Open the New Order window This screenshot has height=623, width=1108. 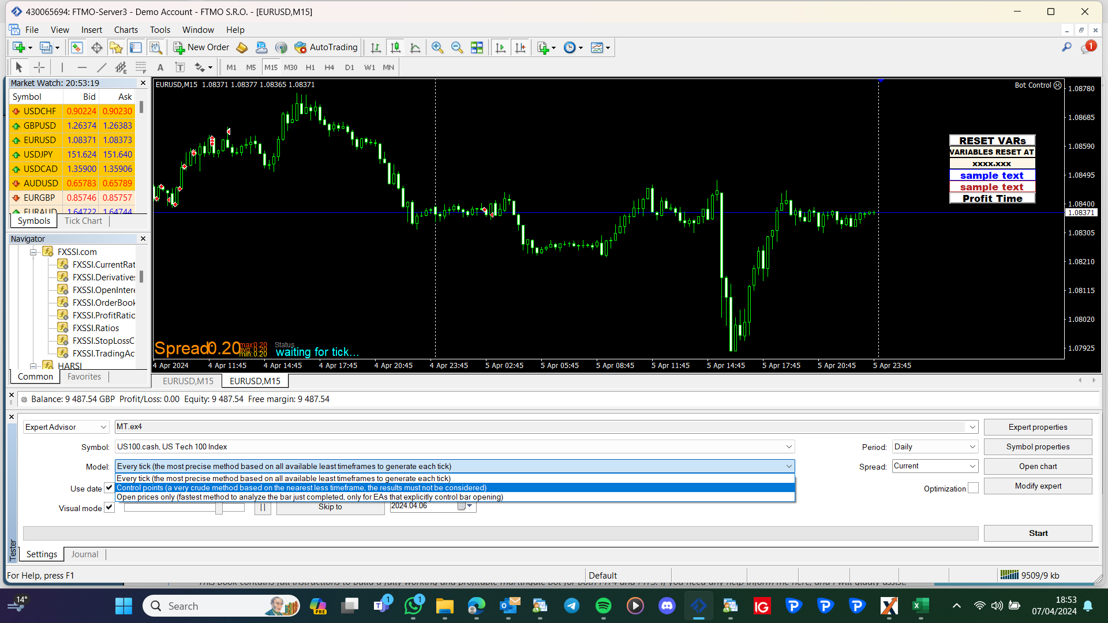[201, 47]
